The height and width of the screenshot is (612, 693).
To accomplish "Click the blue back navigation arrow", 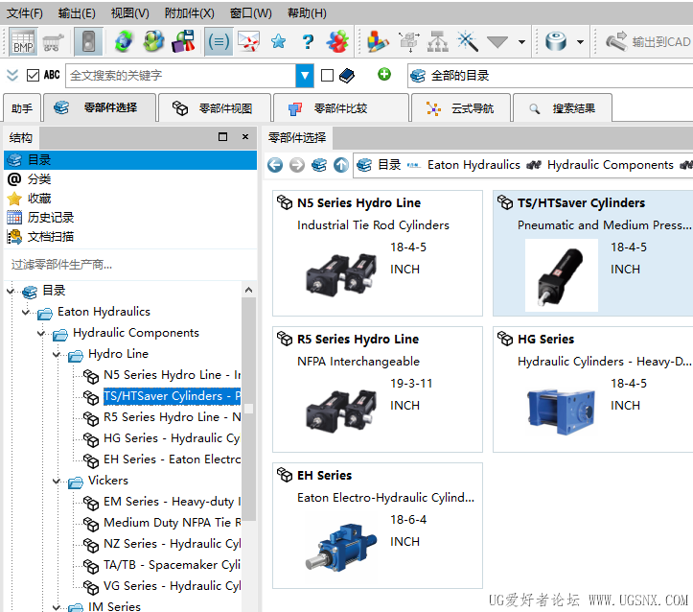I will (275, 165).
